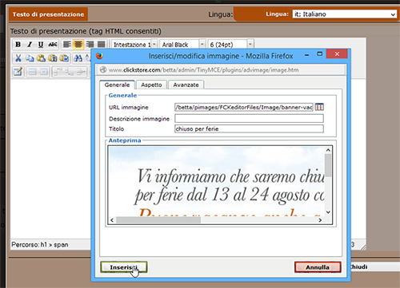Image resolution: width=400 pixels, height=288 pixels.
Task: Close the Inserisci/modifica immagine dialog
Action: (337, 54)
